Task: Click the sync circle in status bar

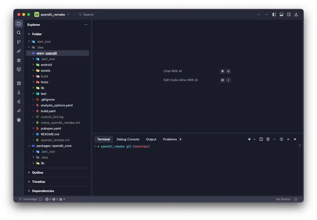Action: click(40, 199)
